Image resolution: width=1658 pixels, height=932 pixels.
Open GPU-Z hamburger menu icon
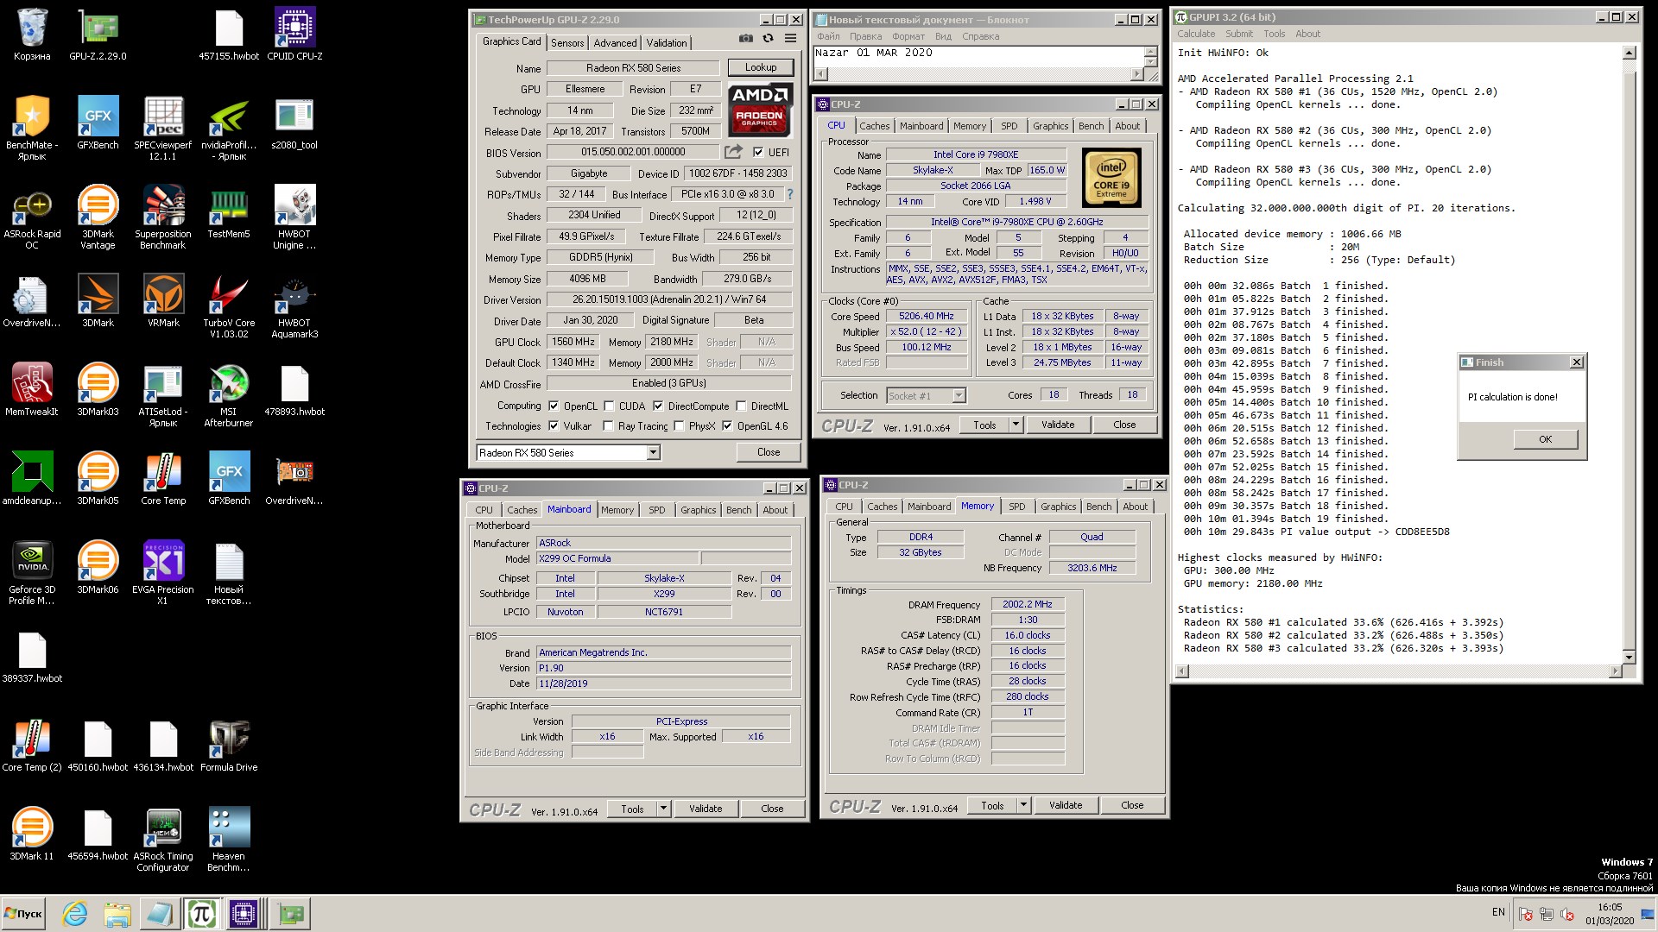(790, 39)
